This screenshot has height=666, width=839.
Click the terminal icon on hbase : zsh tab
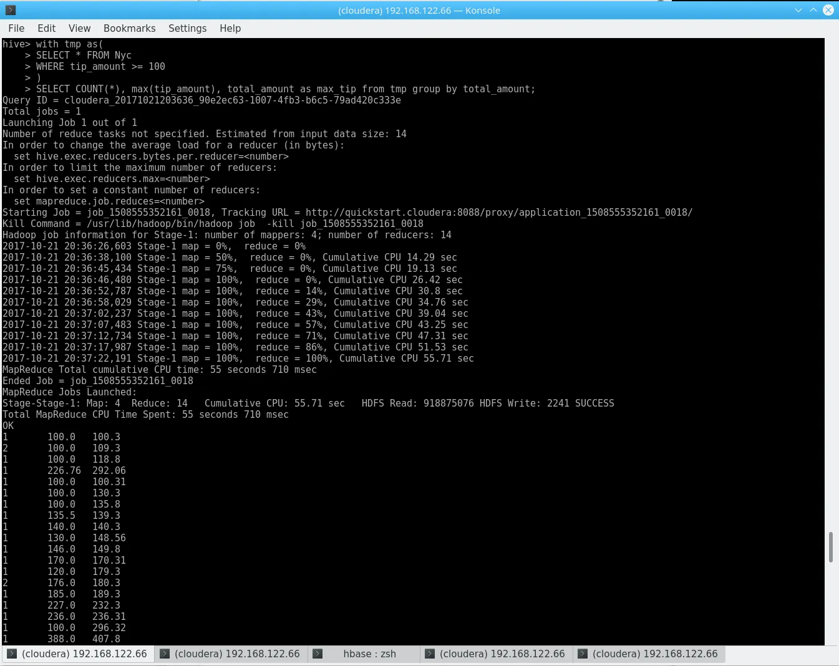coord(318,654)
